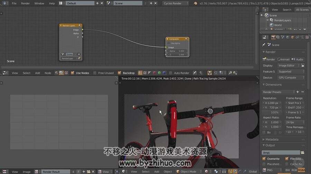This screenshot has height=174, width=311.
Task: Open the Cycles Render engine dropdown
Action: coord(176,3)
